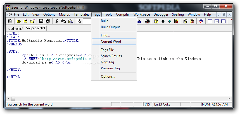Click the Zeus application icon in the title bar
The height and width of the screenshot is (115, 240).
(8, 8)
